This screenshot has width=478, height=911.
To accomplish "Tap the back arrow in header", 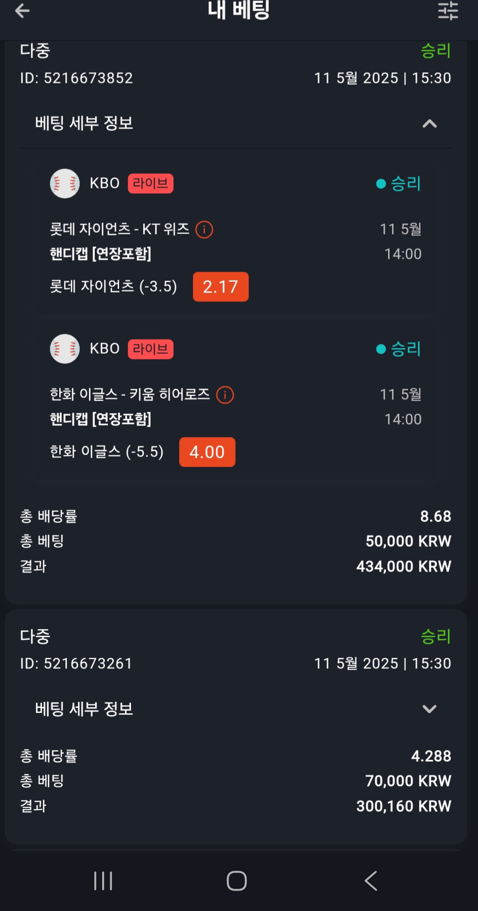I will [22, 11].
